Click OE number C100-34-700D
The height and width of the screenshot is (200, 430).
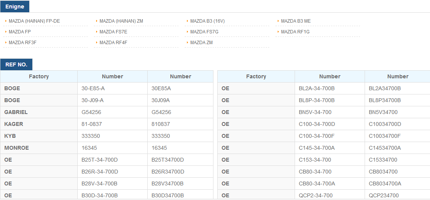tap(317, 124)
